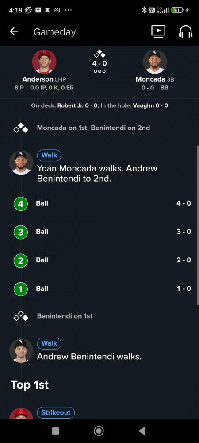Tap the base runners diamond at top
This screenshot has height=443, width=199.
coord(99,54)
